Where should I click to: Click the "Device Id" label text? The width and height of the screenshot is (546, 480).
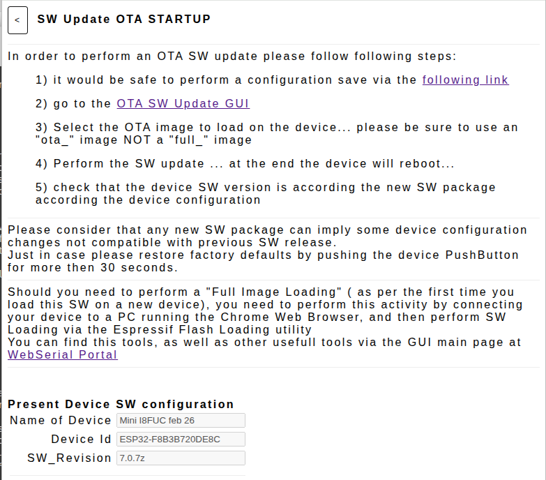tap(81, 439)
